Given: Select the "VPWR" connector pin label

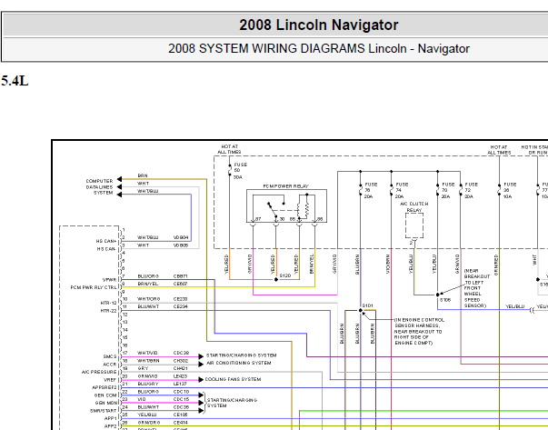Looking at the screenshot, I should tap(109, 280).
